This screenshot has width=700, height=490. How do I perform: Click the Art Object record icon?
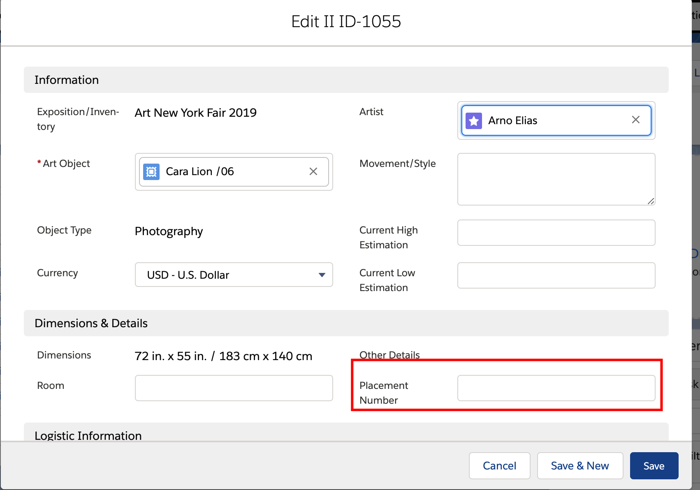click(x=151, y=171)
